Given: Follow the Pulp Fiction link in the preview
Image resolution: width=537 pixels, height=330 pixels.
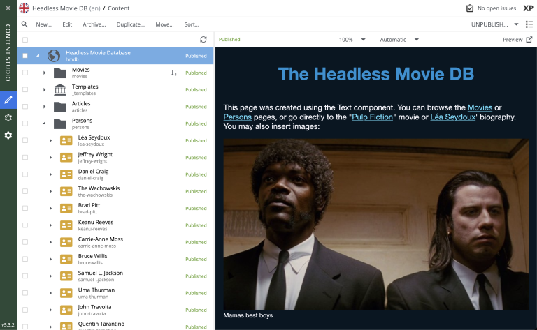Looking at the screenshot, I should pos(372,117).
